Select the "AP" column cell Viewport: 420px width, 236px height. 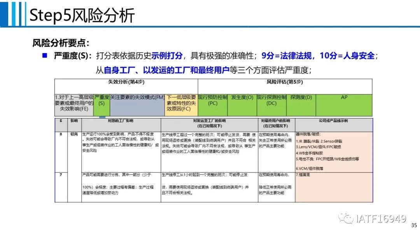[x=344, y=105]
